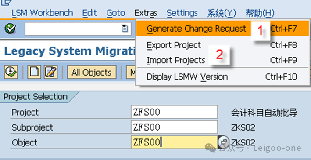311x160 pixels.
Task: Click the Project input field
Action: pyautogui.click(x=174, y=112)
